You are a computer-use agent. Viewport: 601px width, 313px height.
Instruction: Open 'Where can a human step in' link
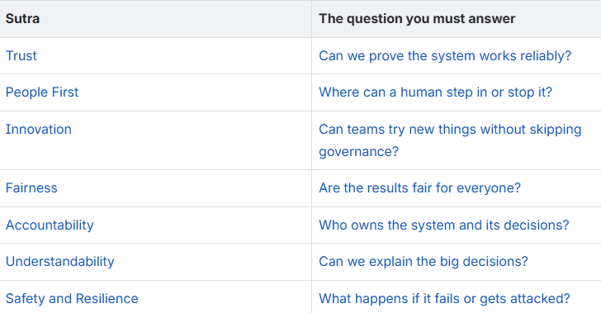tap(435, 92)
